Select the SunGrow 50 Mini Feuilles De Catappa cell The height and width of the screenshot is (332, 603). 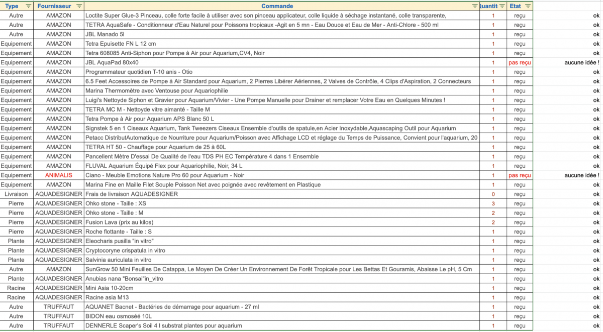[x=282, y=269]
